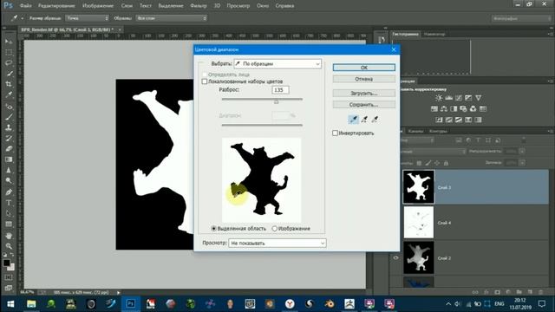Screen dimensions: 555x312
Task: Click the foreground color swatch
Action: click(x=6, y=263)
